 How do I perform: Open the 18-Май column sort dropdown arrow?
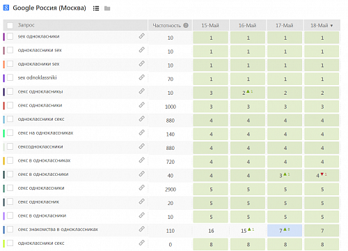pyautogui.click(x=331, y=26)
